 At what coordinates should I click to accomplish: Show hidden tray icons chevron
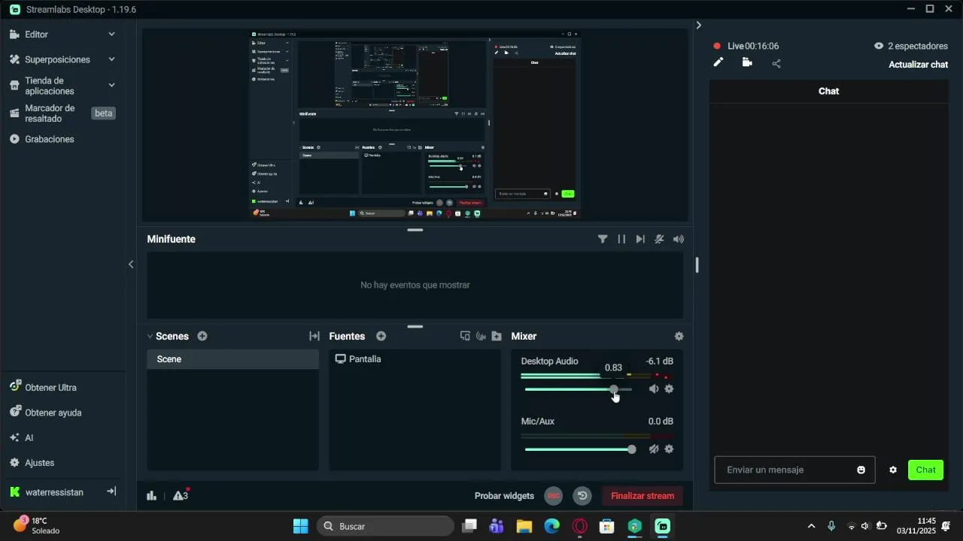click(811, 526)
